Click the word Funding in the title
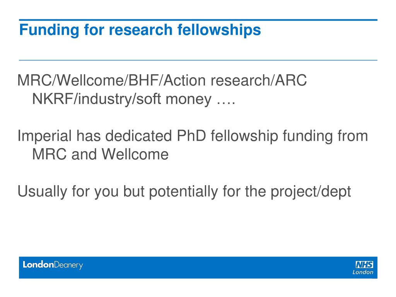The image size is (396, 297). [49, 30]
